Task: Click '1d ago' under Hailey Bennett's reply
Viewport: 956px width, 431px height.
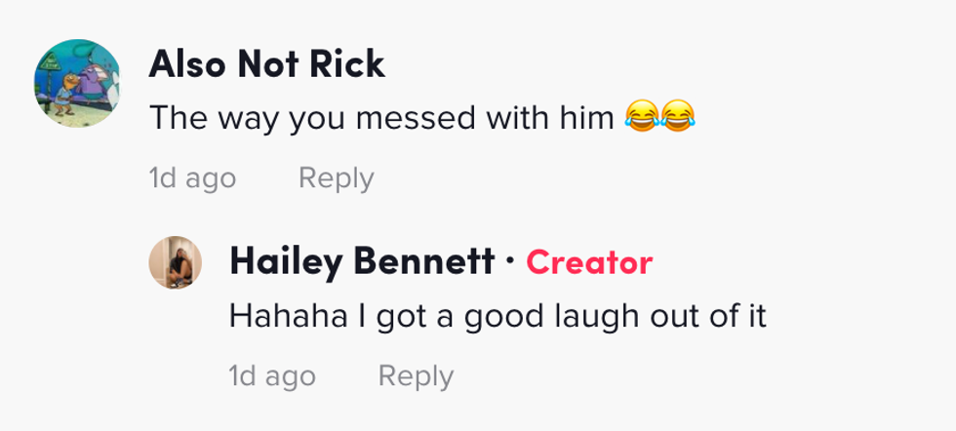Action: coord(272,375)
